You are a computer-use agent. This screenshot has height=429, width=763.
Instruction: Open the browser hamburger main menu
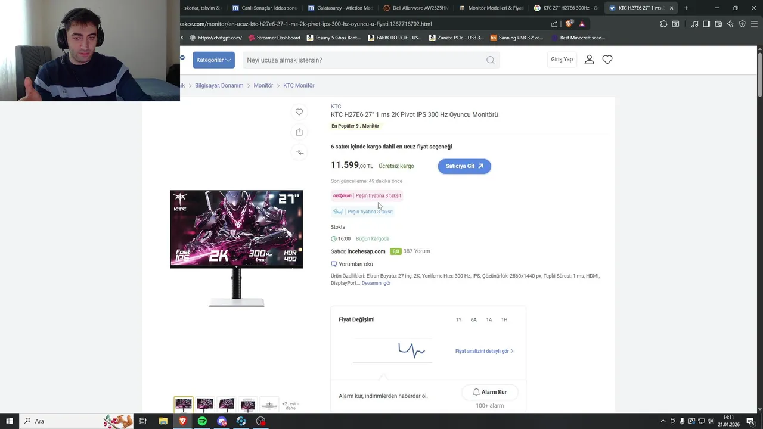point(754,24)
